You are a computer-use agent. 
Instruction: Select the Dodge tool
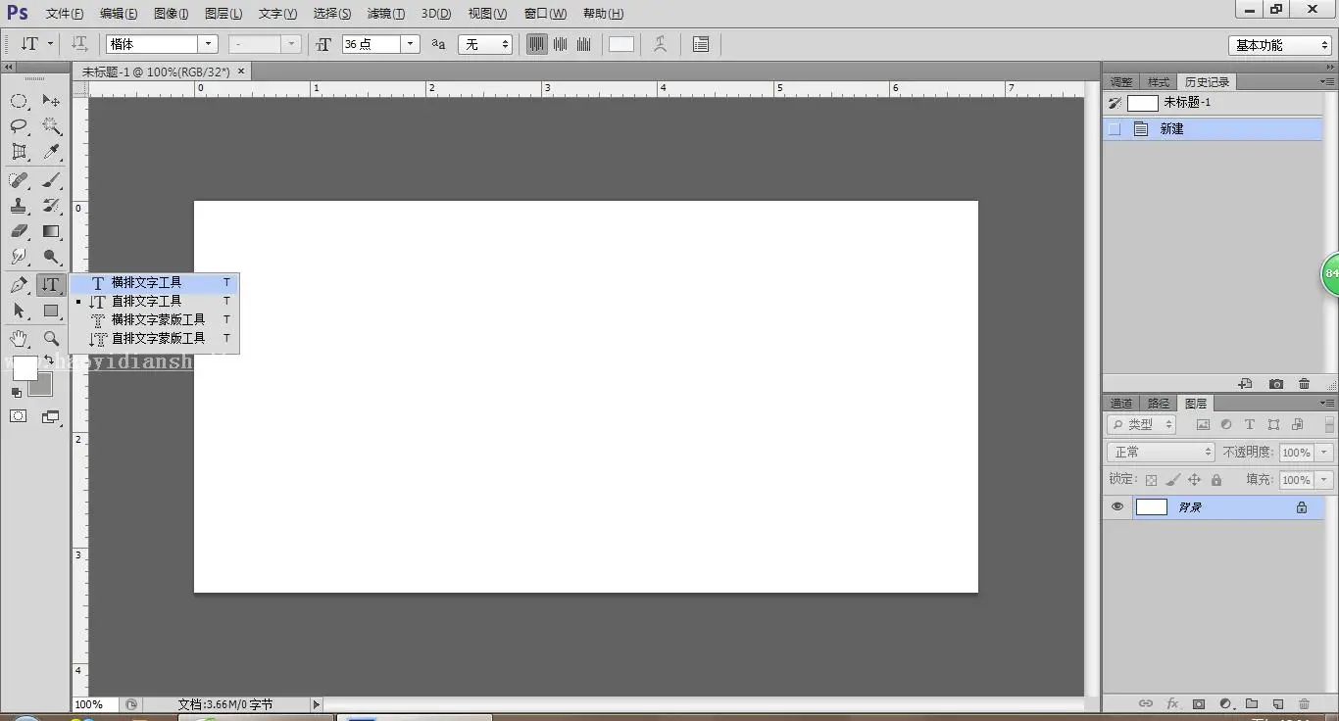[x=51, y=257]
